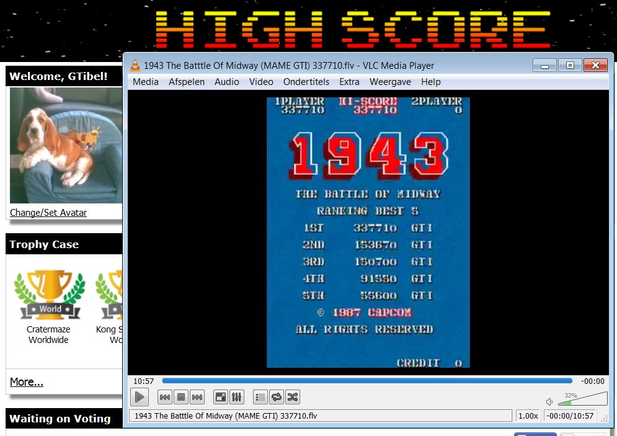Click the 1.00x playback speed indicator

(x=528, y=416)
